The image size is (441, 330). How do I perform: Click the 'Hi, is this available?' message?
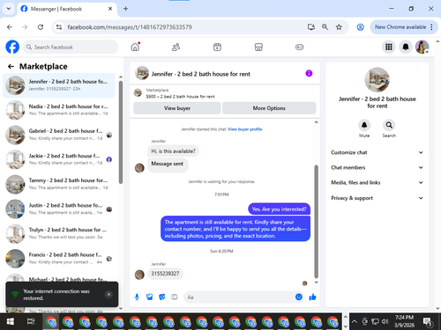(x=173, y=151)
